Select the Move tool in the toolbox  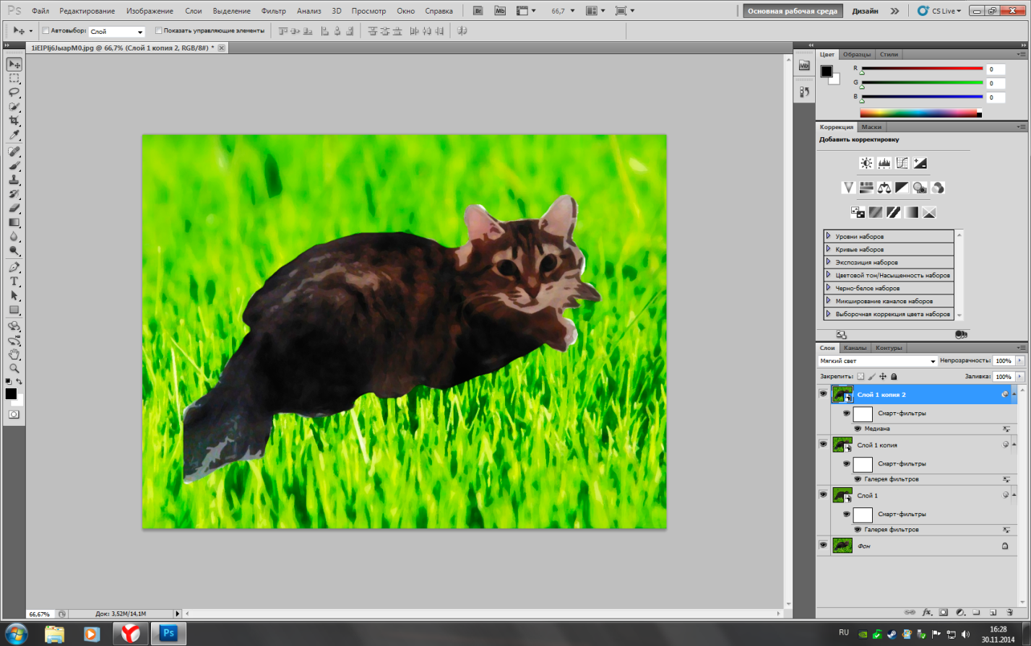(x=14, y=64)
